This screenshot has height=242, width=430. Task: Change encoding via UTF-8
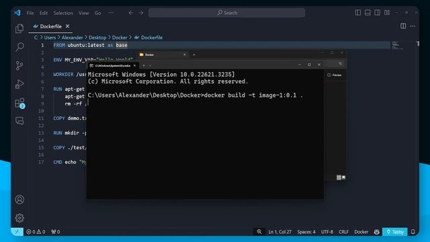pyautogui.click(x=327, y=232)
